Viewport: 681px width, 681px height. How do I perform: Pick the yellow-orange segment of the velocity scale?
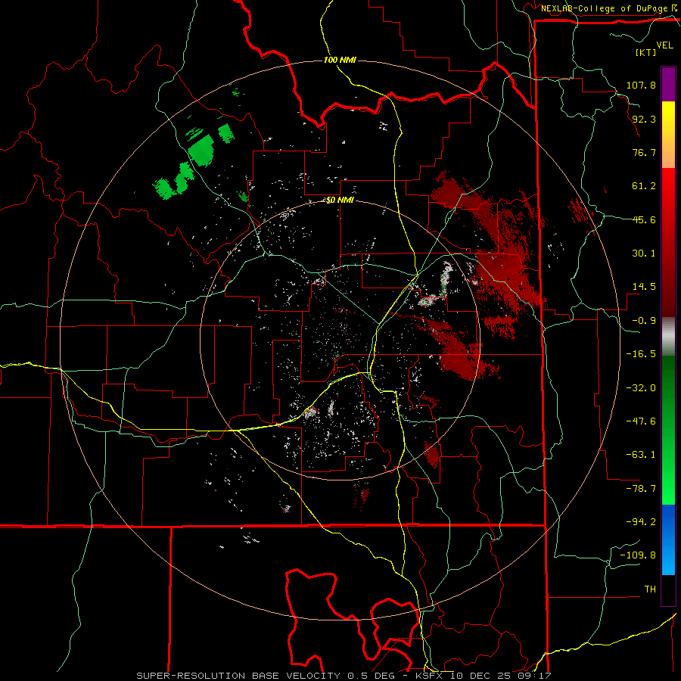click(668, 135)
